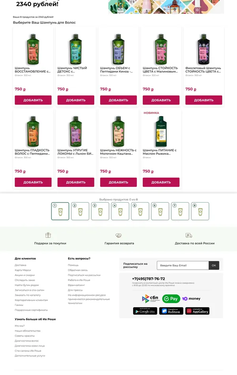Add Шампунь ПИТАНИЕ с Маслом Рыжика

click(161, 182)
